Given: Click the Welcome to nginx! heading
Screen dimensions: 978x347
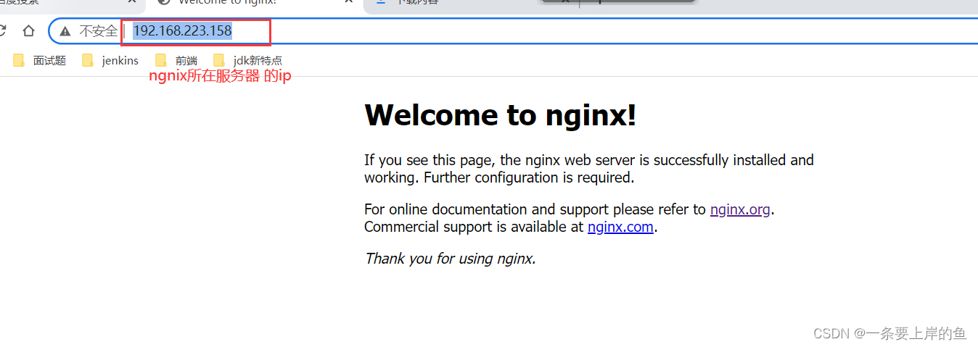Looking at the screenshot, I should [x=500, y=115].
